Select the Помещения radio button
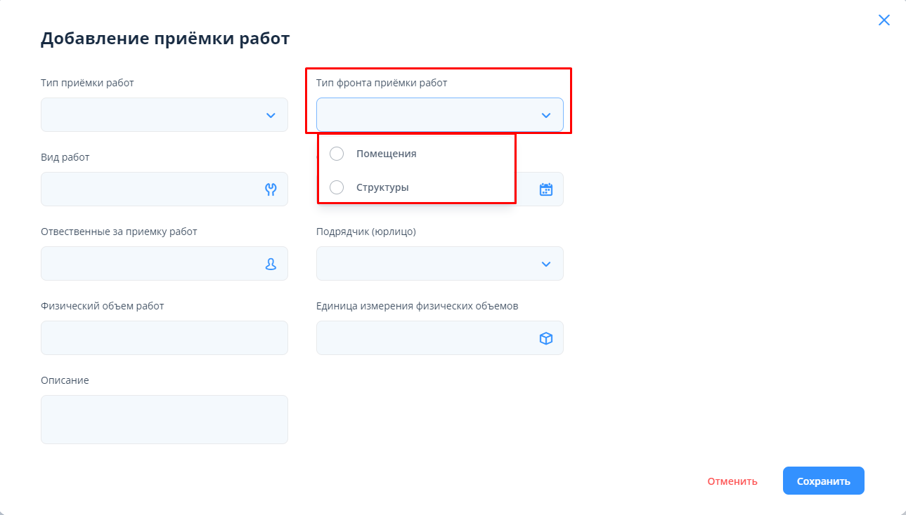The width and height of the screenshot is (906, 515). click(x=337, y=154)
